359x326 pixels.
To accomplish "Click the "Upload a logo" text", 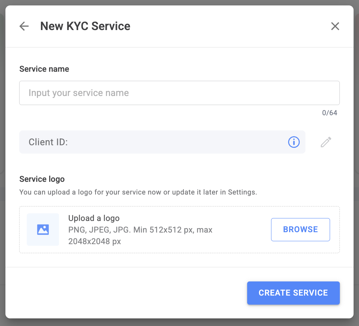I will (94, 218).
